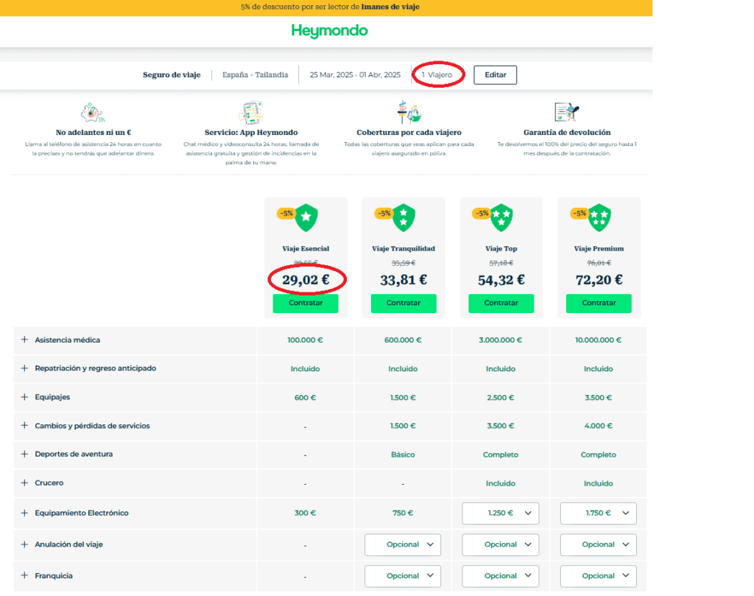754x596 pixels.
Task: Open Viaje Tranquilidad Franquicia dropdown
Action: click(x=403, y=576)
